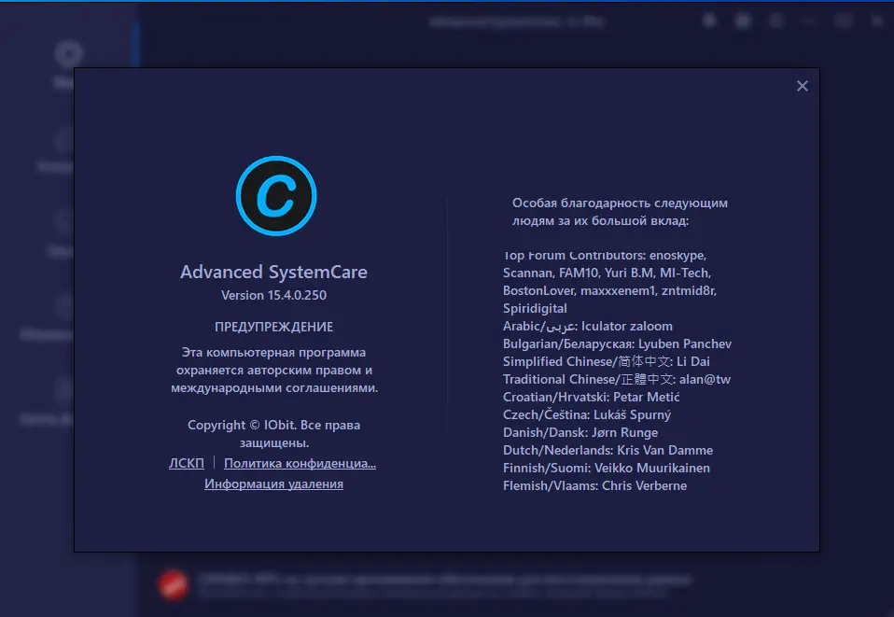Click the Advanced SystemCare logo icon
Screen dimensions: 894x617
point(276,196)
